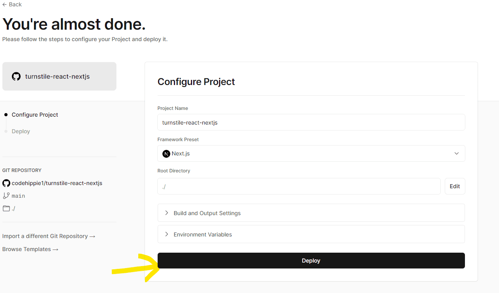Click the GitHub icon next to codehippie1 repository
Image resolution: width=499 pixels, height=293 pixels.
(x=6, y=183)
